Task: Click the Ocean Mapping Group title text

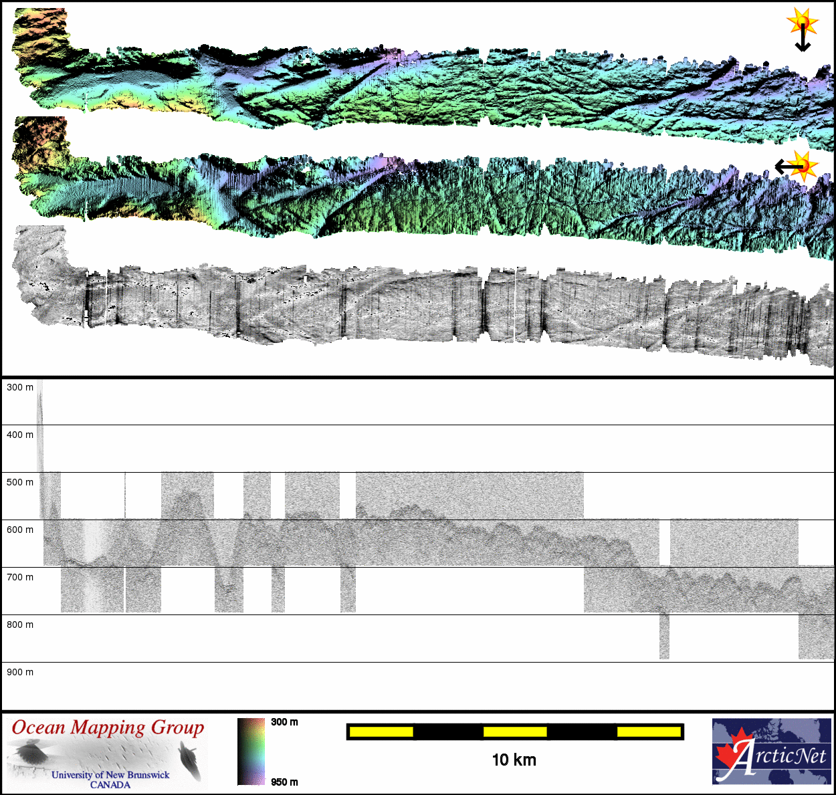Action: pos(108,727)
